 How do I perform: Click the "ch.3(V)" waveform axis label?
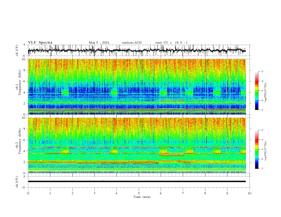(17, 182)
